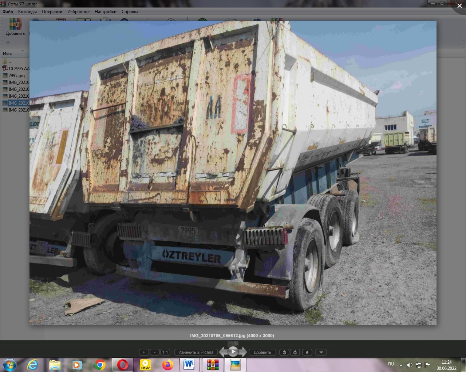Rotate the image counterclockwise
Image resolution: width=466 pixels, height=372 pixels.
[284, 352]
